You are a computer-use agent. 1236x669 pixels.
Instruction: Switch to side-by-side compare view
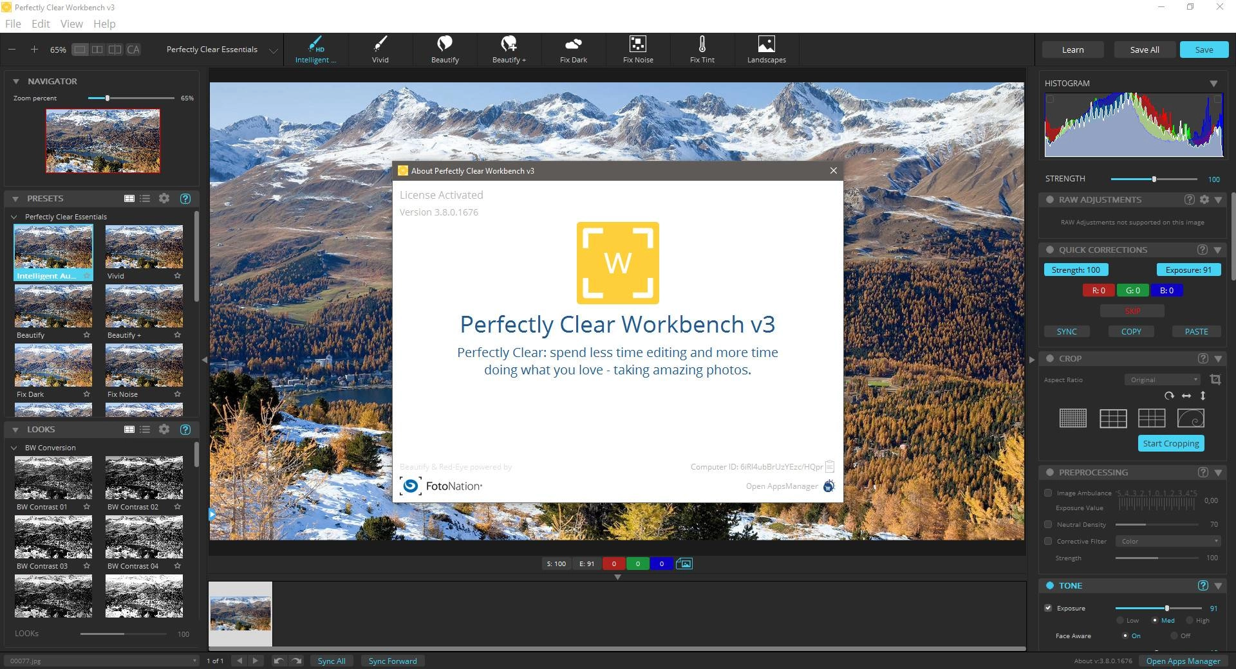coord(97,50)
